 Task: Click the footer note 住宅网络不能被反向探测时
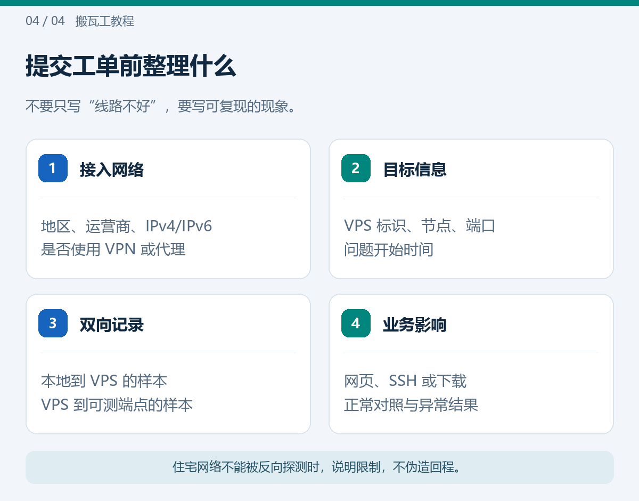coord(319,467)
